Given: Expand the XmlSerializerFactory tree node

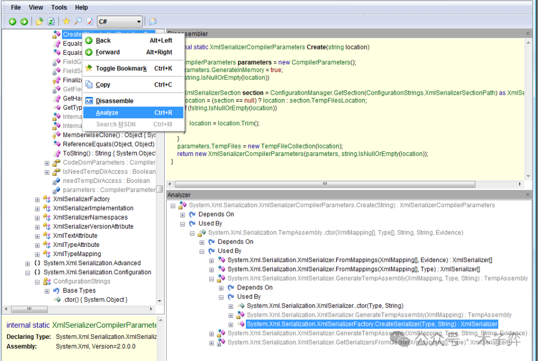Looking at the screenshot, I should (x=37, y=199).
